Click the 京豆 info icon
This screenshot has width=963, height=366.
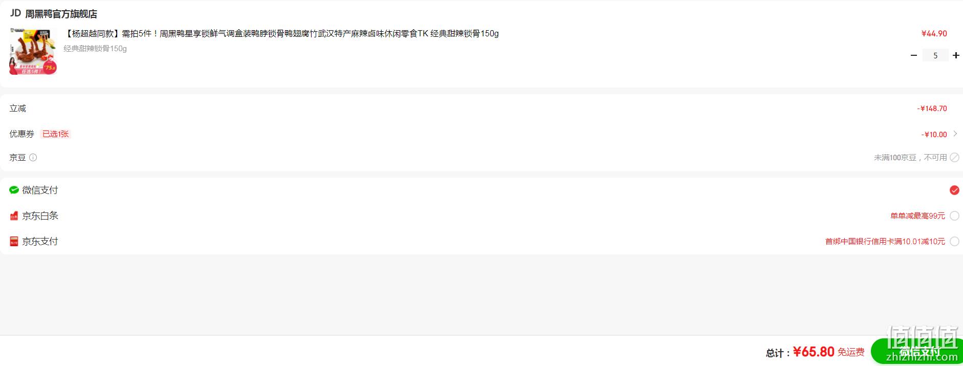pos(33,158)
